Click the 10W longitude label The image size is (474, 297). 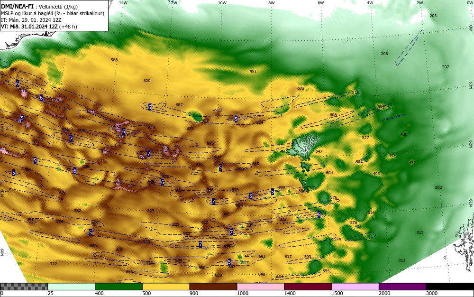point(222,3)
